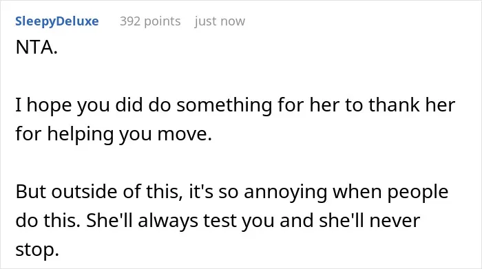482x269 pixels.
Task: Click the word 'But' starting the last paragraph
Action: click(31, 192)
